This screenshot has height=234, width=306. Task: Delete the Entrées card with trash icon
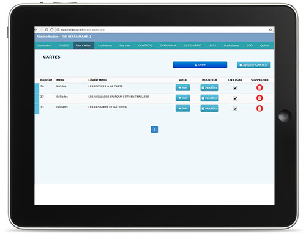(x=259, y=87)
